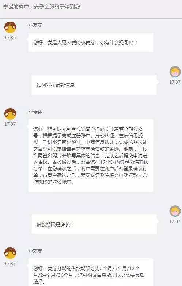Click 17:37 timestamp under last bot avatar

click(x=10, y=264)
